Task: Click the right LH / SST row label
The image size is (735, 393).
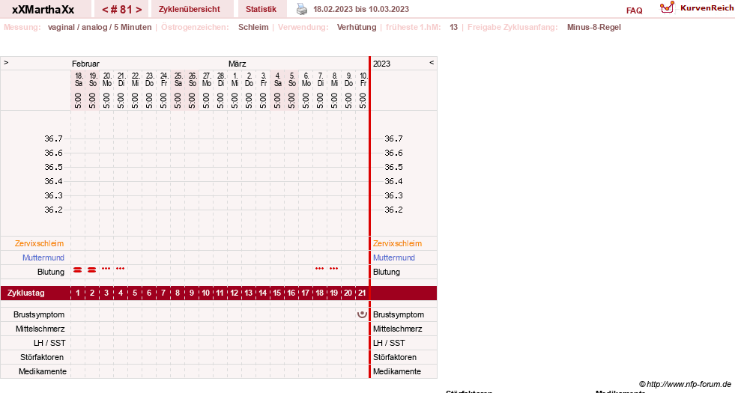Action: pyautogui.click(x=389, y=343)
